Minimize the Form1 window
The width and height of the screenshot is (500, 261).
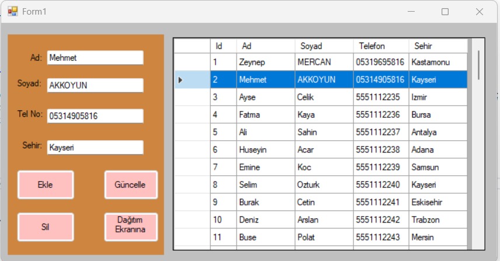tap(411, 12)
